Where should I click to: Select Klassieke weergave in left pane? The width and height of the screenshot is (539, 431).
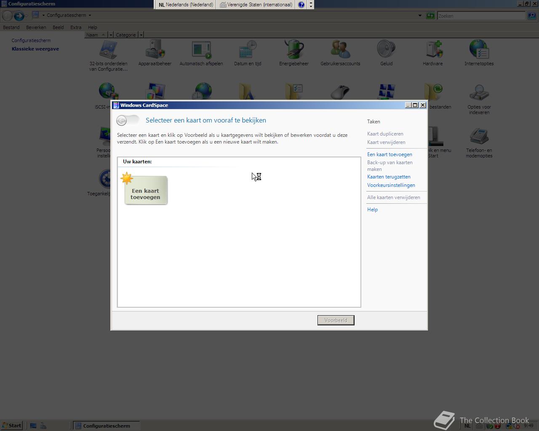(35, 49)
